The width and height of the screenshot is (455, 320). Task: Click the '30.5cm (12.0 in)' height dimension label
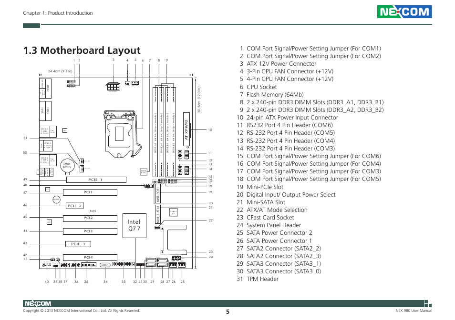[199, 100]
